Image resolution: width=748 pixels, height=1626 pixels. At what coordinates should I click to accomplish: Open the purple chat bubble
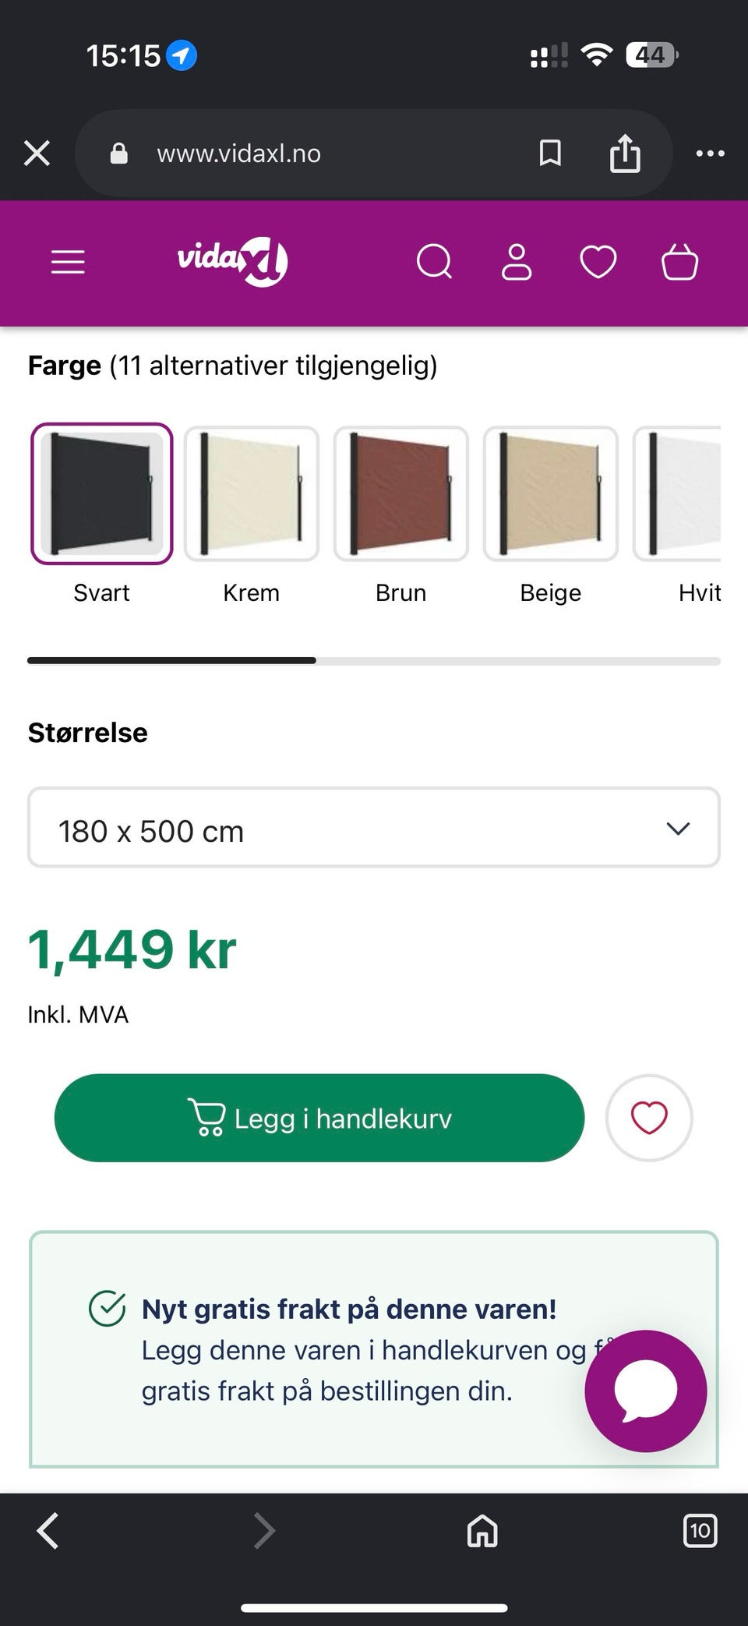(646, 1391)
